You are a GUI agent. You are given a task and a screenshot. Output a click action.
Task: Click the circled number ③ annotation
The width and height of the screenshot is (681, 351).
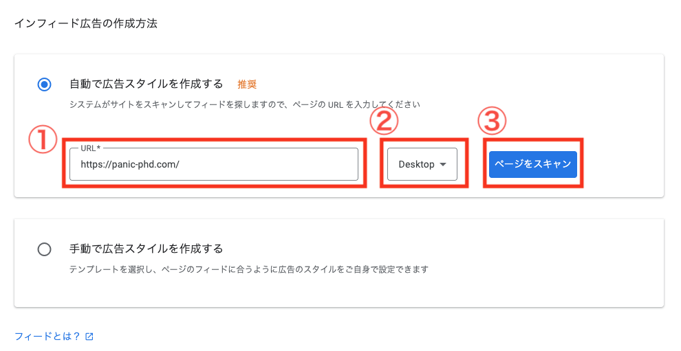tap(492, 120)
